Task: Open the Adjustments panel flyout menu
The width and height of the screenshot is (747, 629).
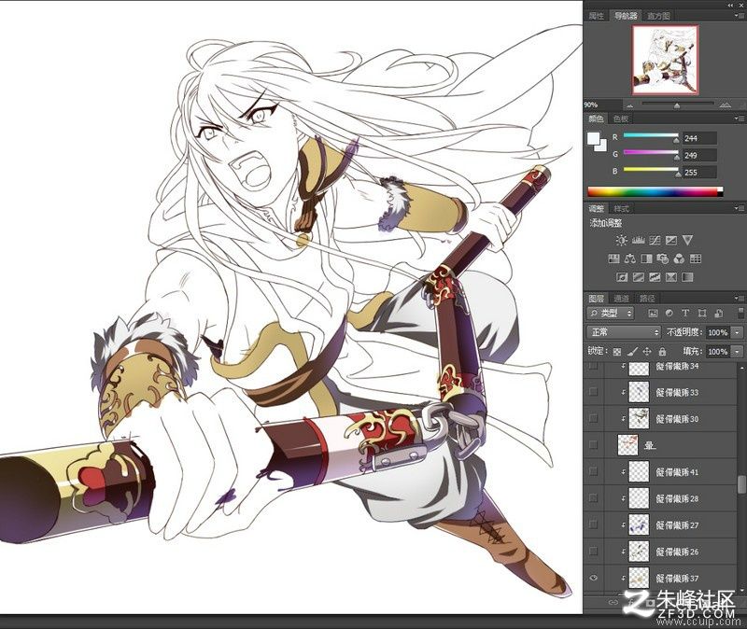Action: point(740,208)
